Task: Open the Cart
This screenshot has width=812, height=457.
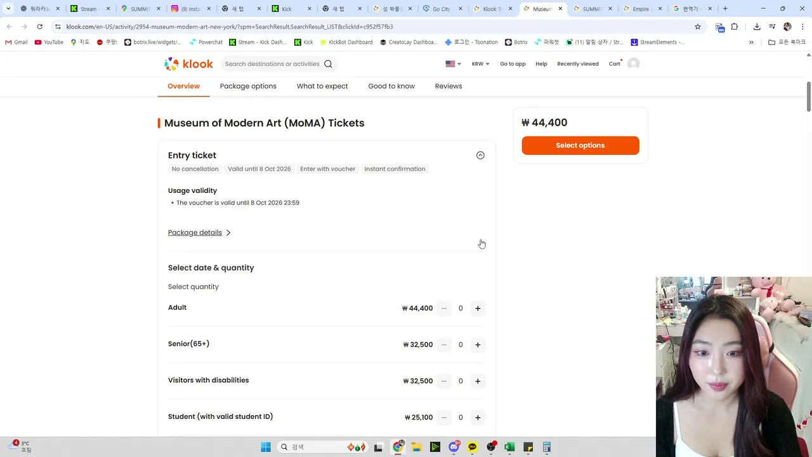Action: click(x=615, y=63)
